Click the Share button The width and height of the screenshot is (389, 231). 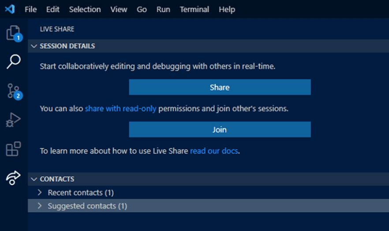point(220,87)
